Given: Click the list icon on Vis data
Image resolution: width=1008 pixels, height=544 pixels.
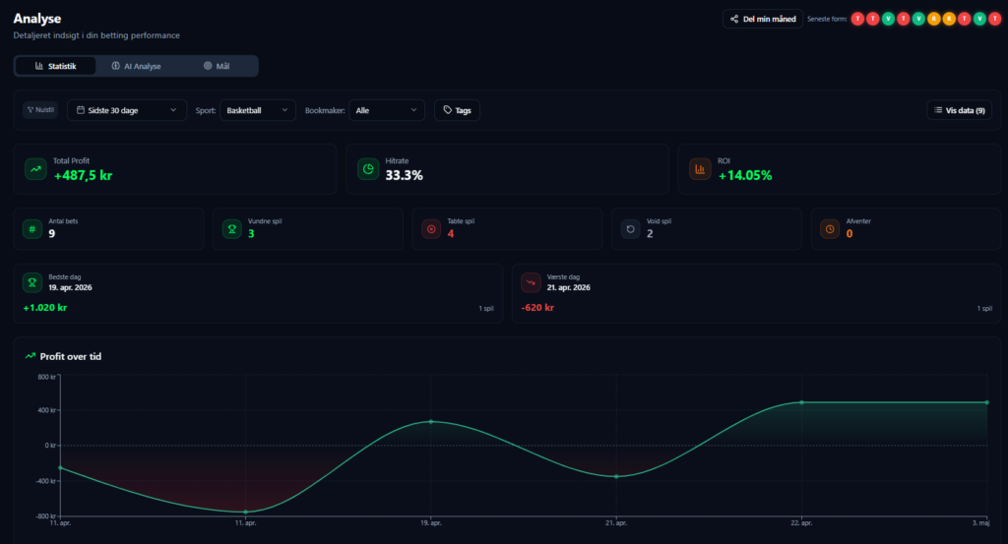Looking at the screenshot, I should [938, 110].
